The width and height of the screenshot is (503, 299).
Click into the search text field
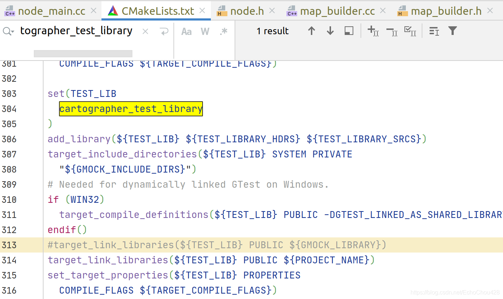[76, 31]
